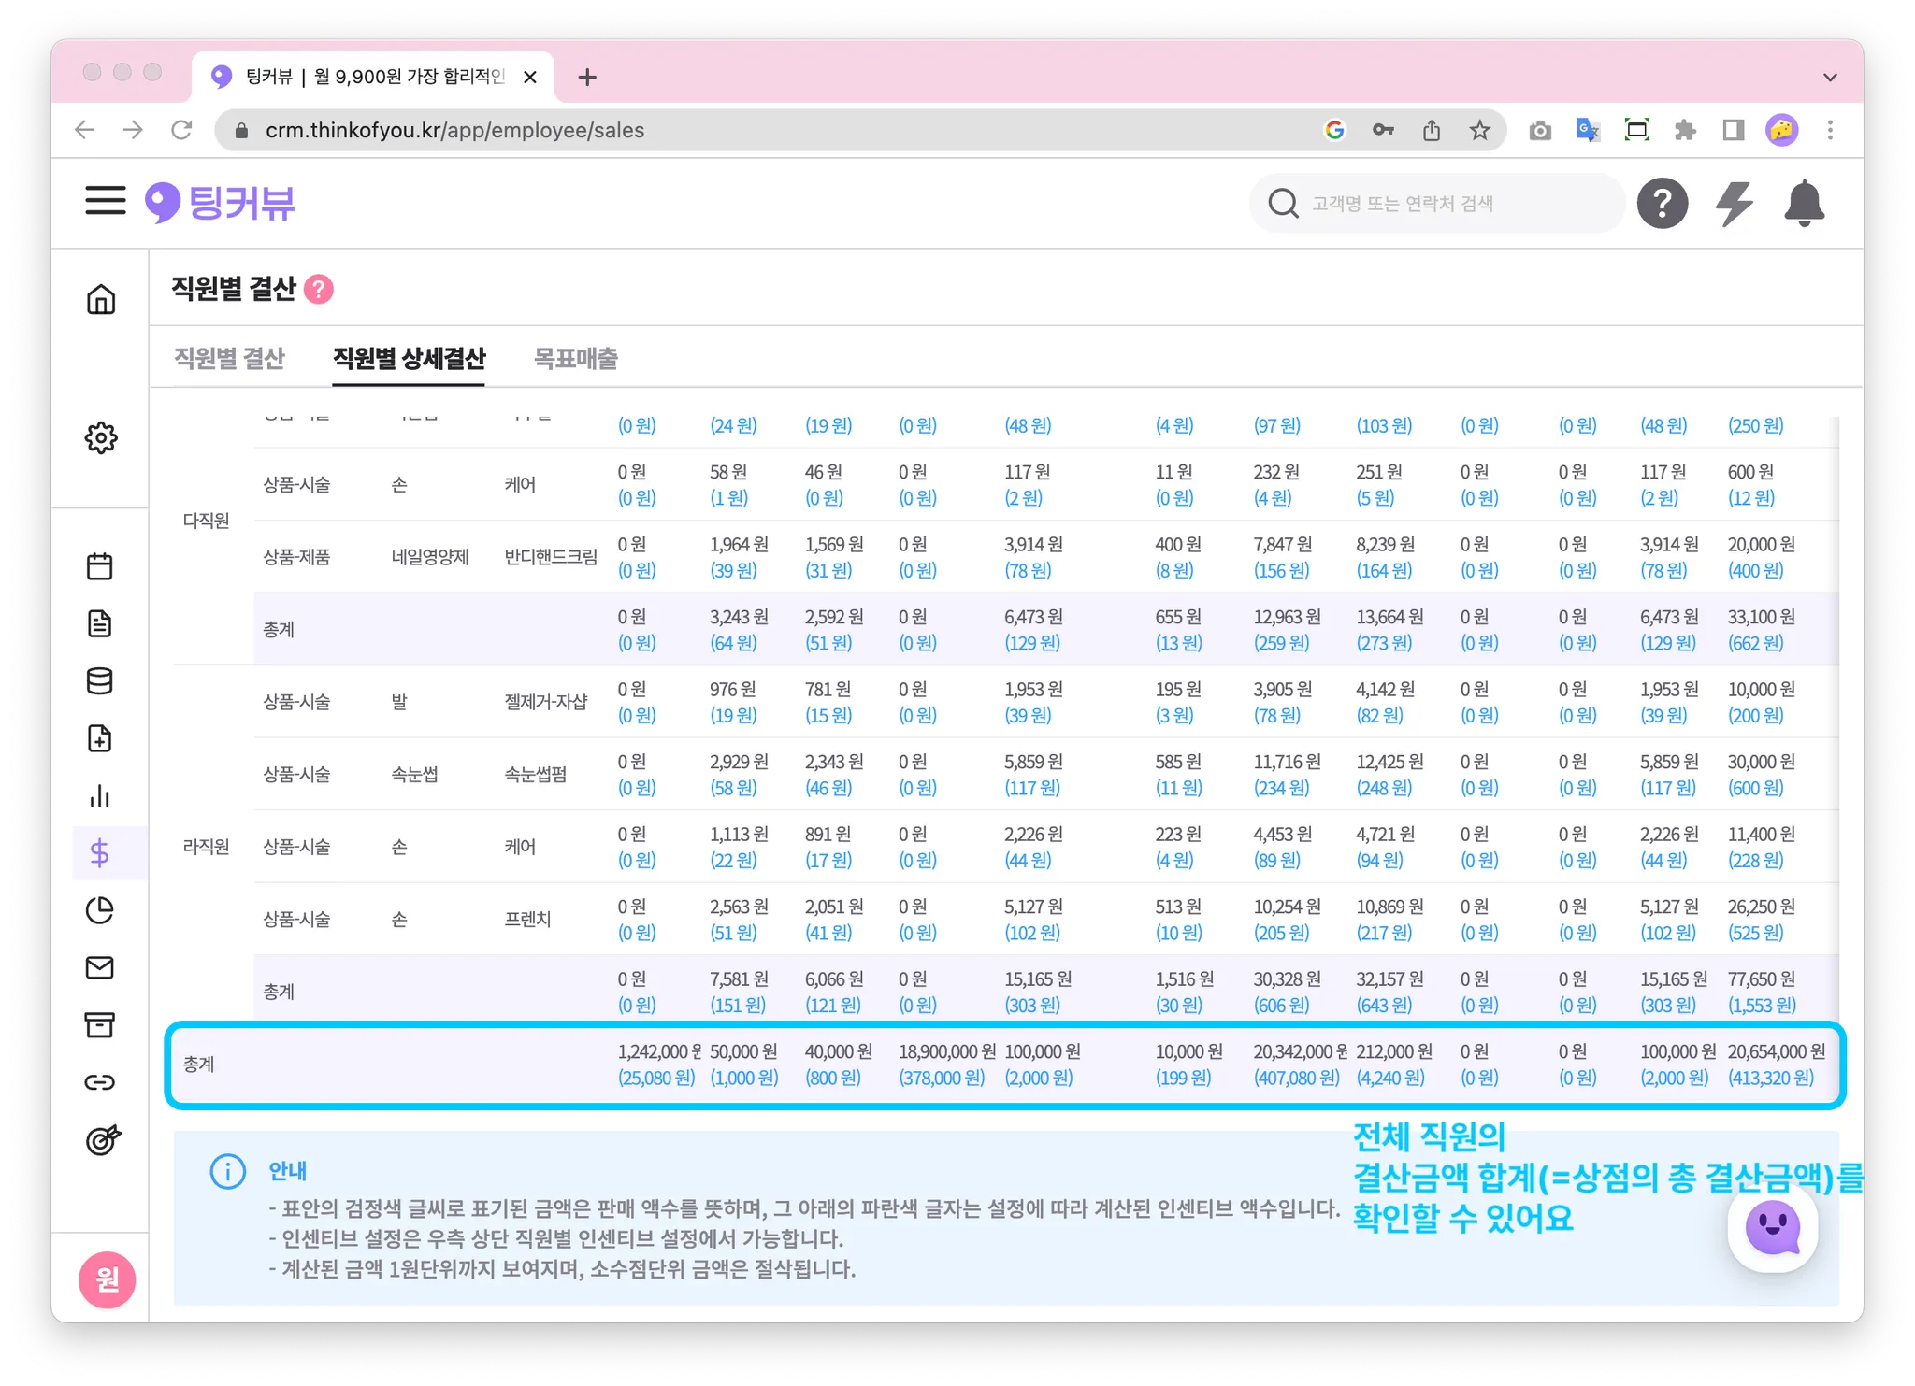Click the bar chart statistics icon
Screen dimensions: 1915x1386
click(x=100, y=796)
